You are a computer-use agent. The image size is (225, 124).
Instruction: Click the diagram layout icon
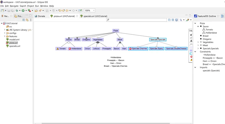(x=181, y=20)
